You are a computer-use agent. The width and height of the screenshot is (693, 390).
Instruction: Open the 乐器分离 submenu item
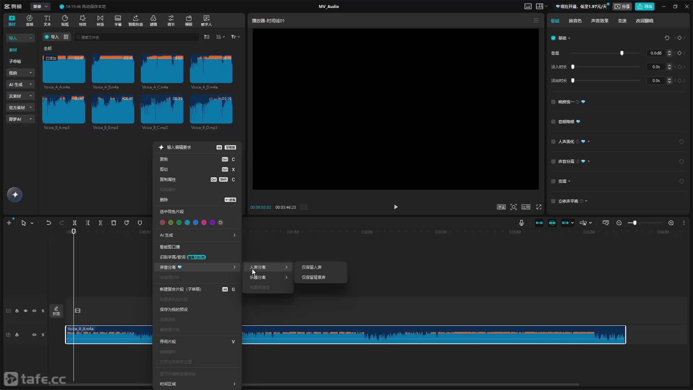(x=268, y=277)
